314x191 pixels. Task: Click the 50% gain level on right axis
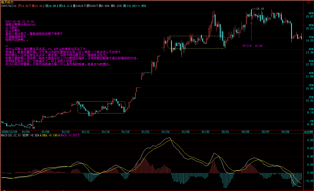(311, 61)
